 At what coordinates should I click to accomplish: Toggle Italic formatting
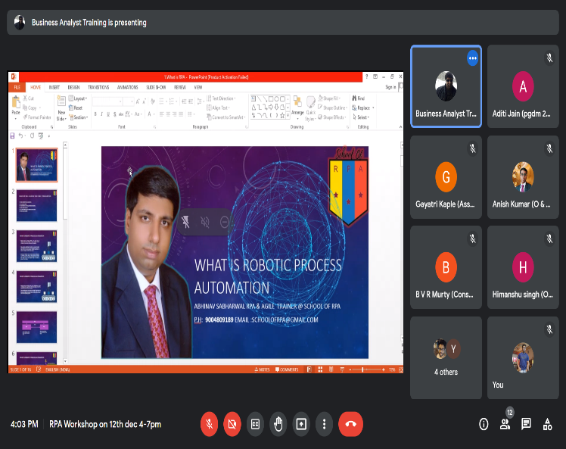102,114
